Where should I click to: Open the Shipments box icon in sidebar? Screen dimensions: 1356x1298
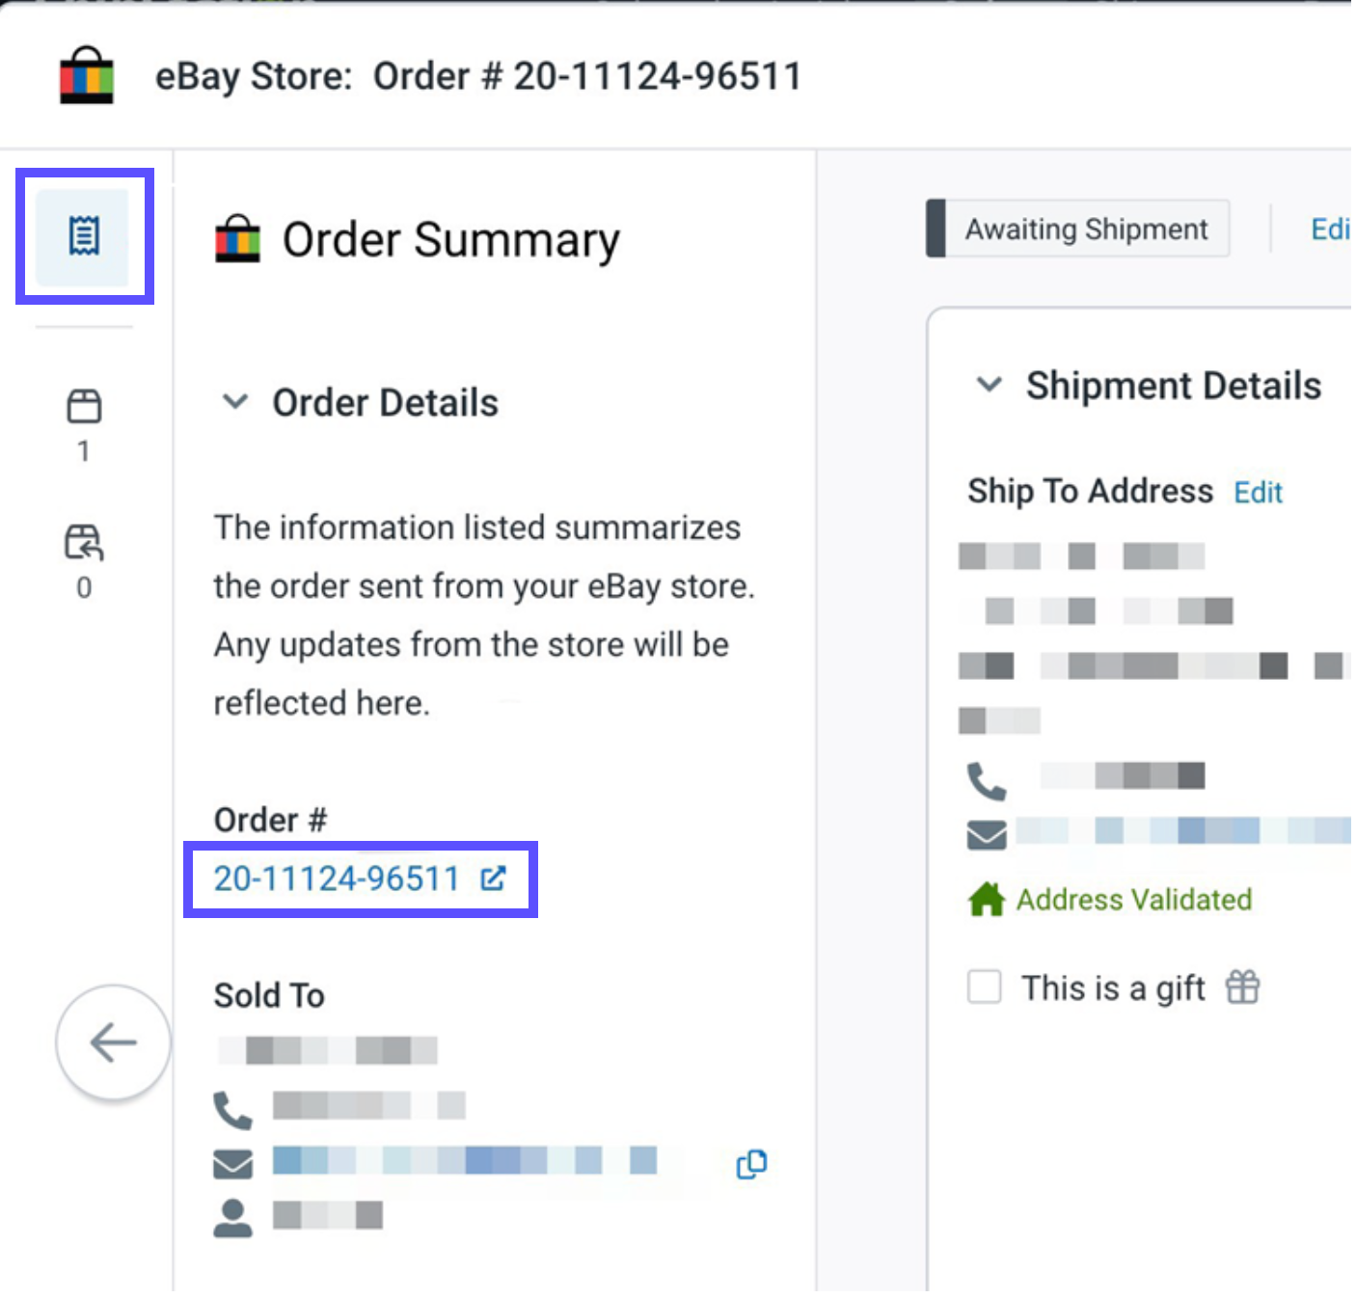(x=84, y=406)
